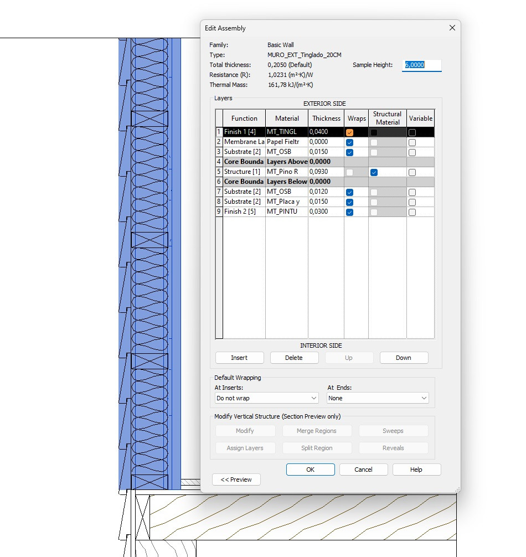Select the Wraps column header

pyautogui.click(x=357, y=118)
